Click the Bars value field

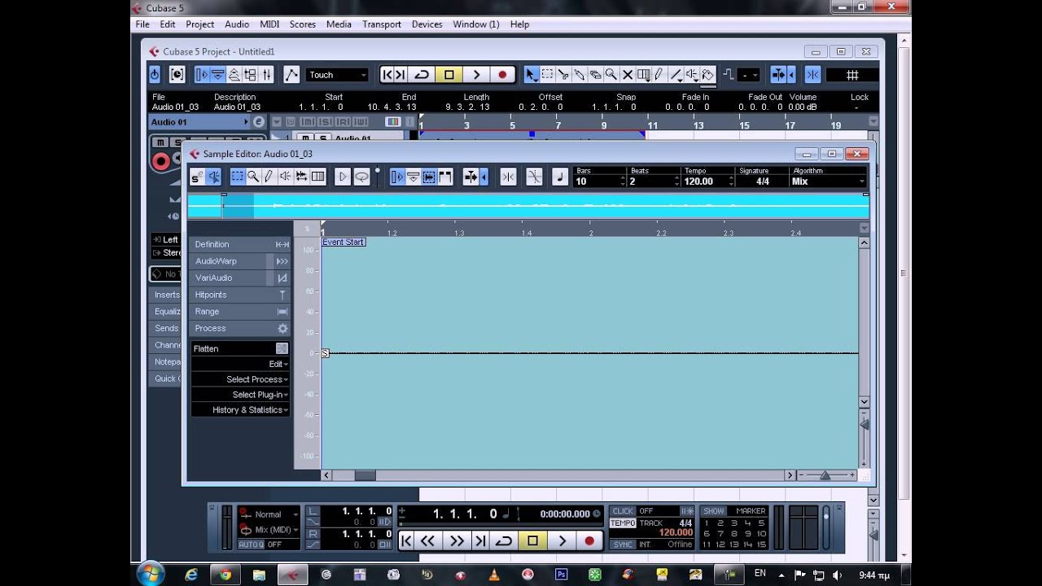click(x=598, y=181)
